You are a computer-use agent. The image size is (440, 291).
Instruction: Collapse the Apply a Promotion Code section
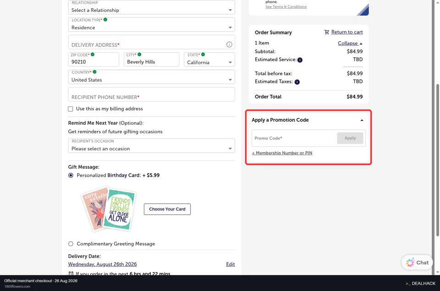point(362,120)
